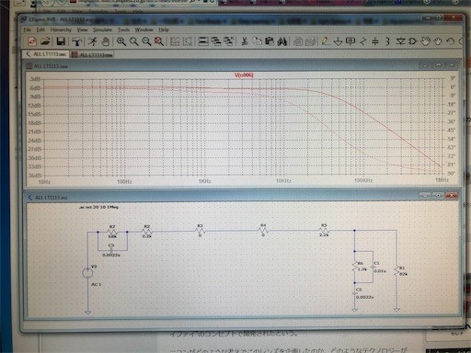This screenshot has width=471, height=353.
Task: Click the Zoom In magnifier icon
Action: point(121,41)
